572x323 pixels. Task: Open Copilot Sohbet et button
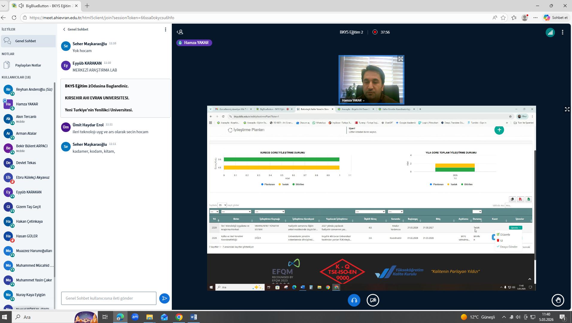point(556,18)
